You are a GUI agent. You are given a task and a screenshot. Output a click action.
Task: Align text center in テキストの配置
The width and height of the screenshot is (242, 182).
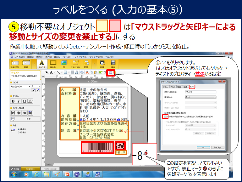[x=19, y=113]
